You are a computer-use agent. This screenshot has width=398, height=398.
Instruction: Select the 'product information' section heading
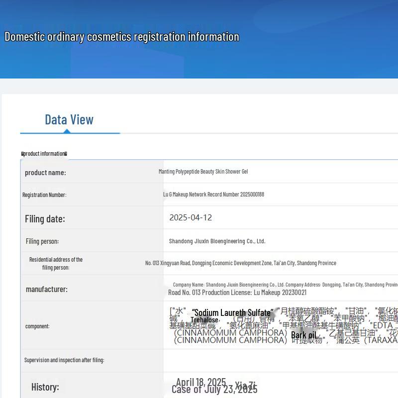(44, 154)
